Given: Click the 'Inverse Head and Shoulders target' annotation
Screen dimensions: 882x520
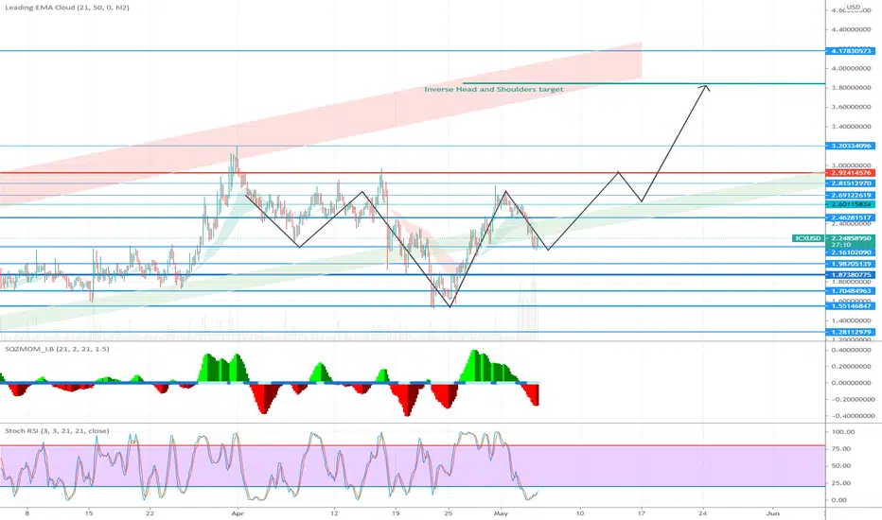Looking at the screenshot, I should click(493, 89).
